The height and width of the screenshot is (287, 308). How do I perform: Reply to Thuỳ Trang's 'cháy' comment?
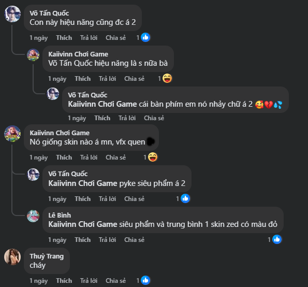pyautogui.click(x=89, y=280)
